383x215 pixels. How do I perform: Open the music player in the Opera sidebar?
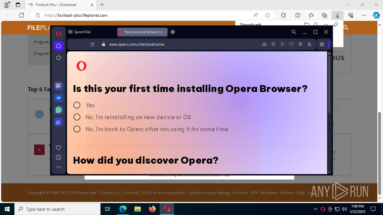click(x=59, y=122)
